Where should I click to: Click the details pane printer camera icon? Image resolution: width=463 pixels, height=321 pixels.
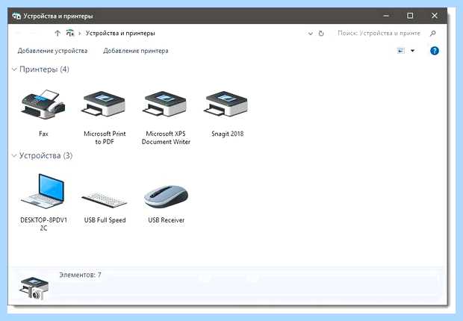click(34, 288)
